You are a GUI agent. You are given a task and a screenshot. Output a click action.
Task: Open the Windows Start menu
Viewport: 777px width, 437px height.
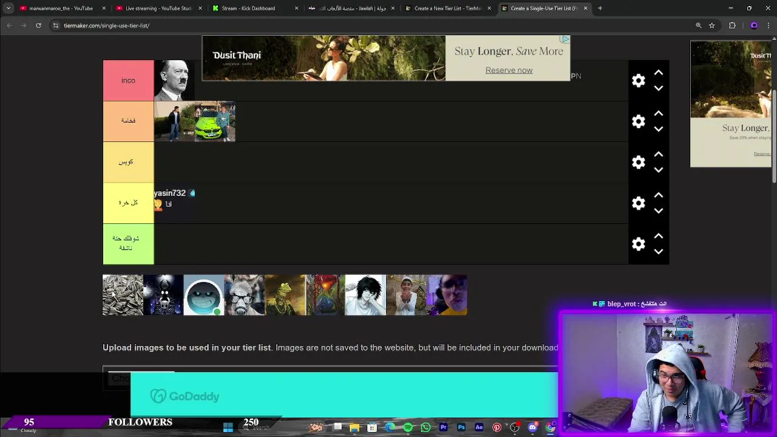(228, 428)
